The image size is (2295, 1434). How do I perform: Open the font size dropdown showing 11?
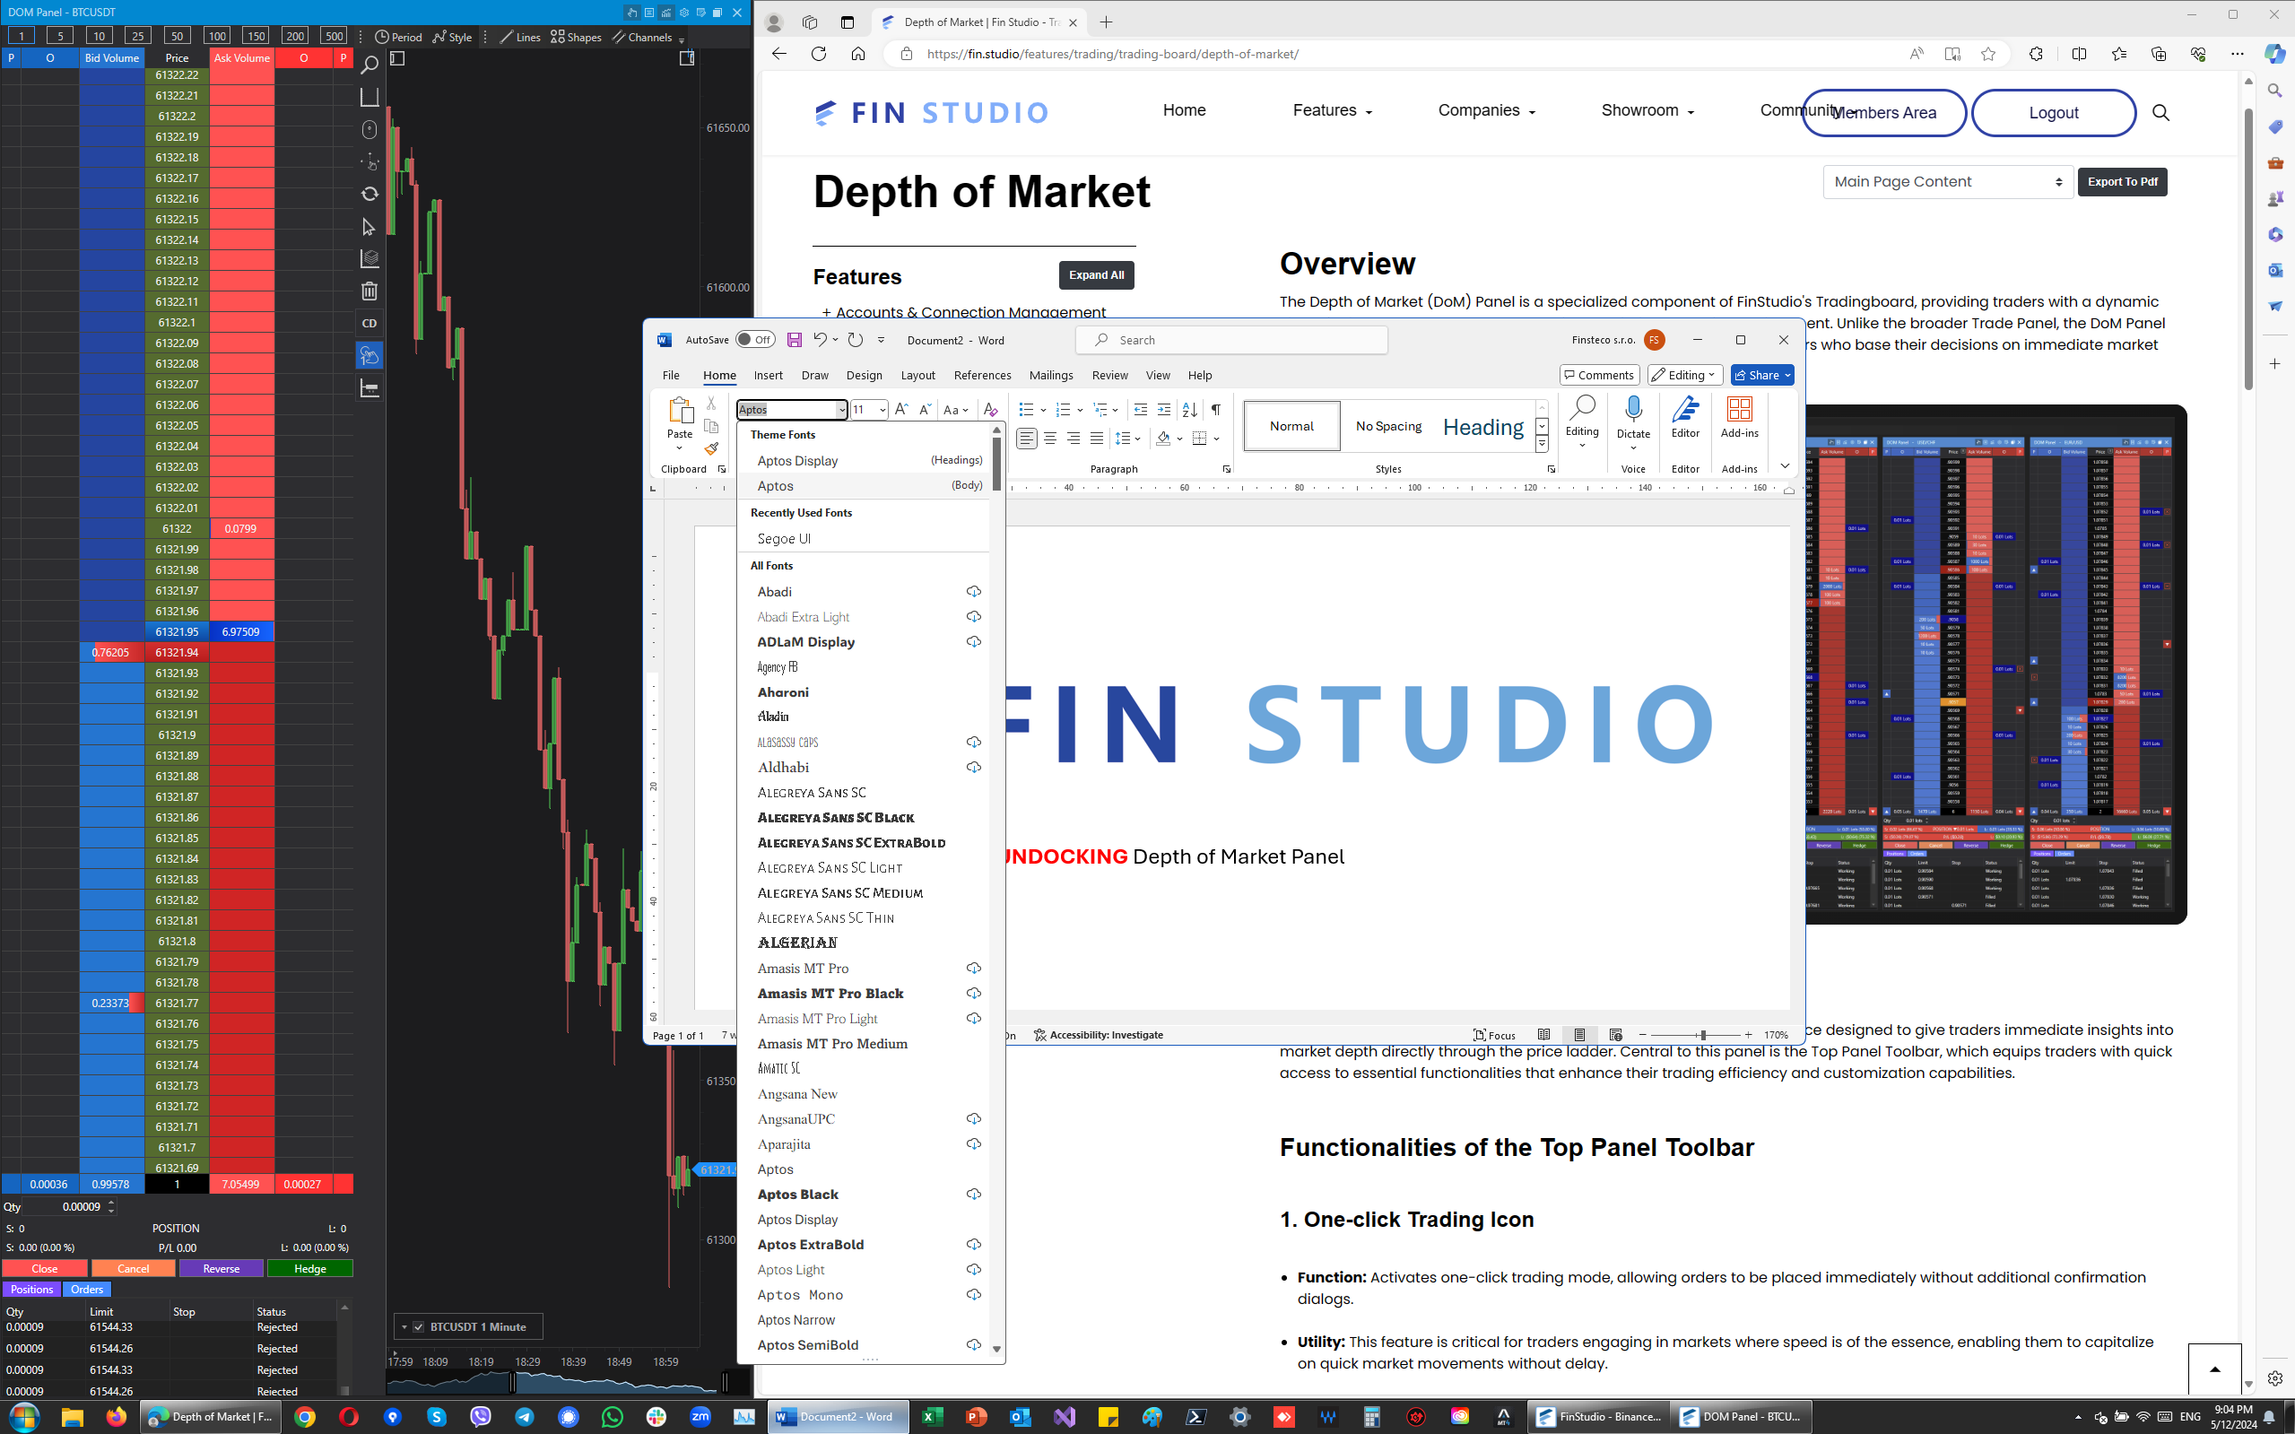point(882,410)
